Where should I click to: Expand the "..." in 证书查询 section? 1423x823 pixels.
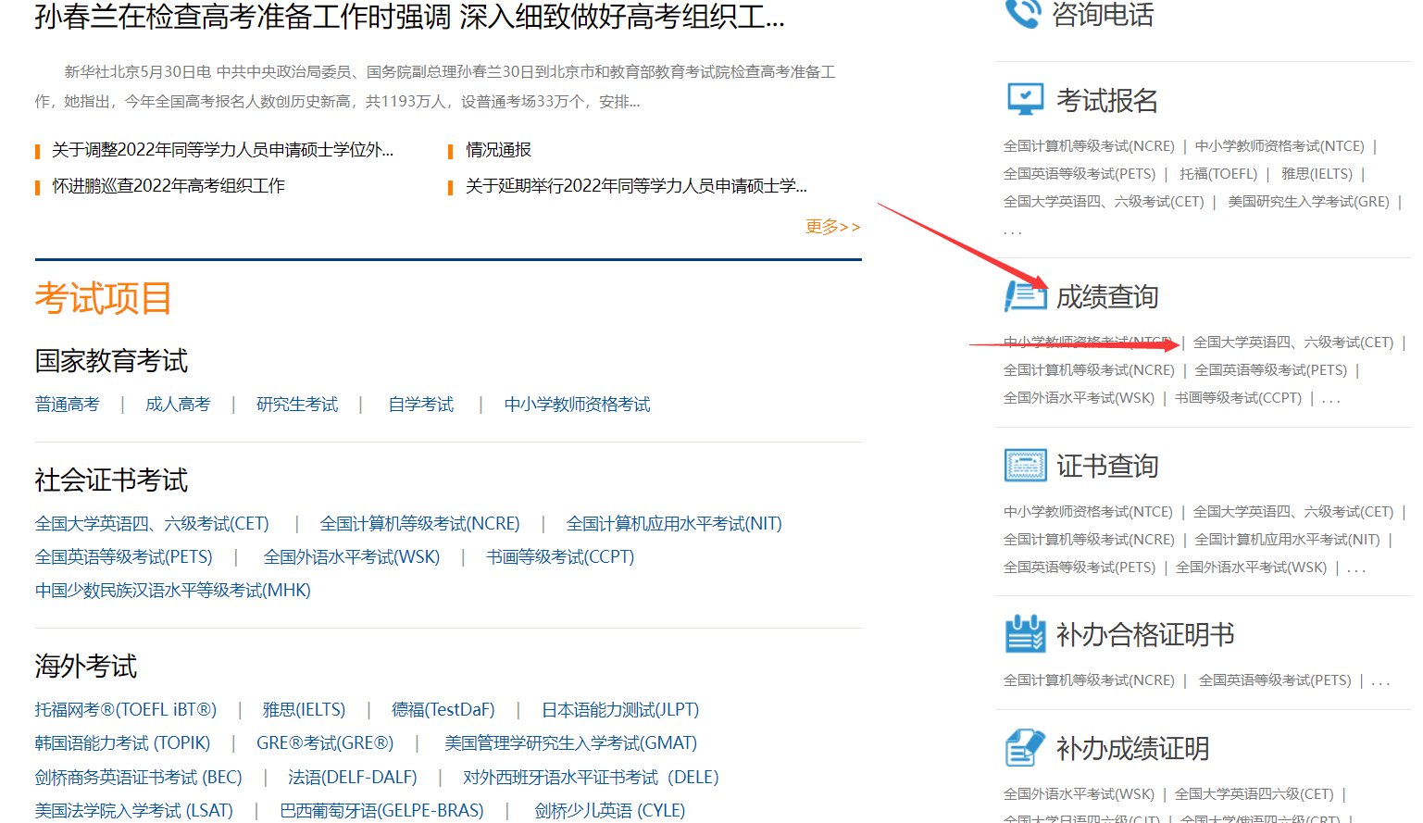tap(1355, 567)
